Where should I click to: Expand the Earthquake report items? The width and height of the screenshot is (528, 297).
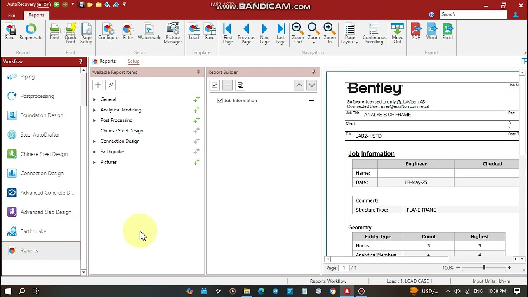click(x=94, y=151)
